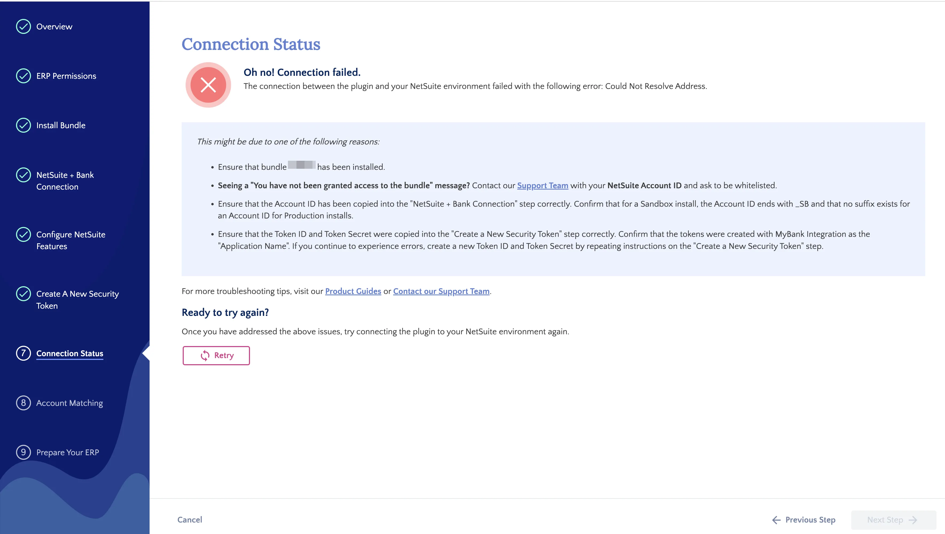Click the disabled Next Step button
The height and width of the screenshot is (534, 945).
point(894,520)
